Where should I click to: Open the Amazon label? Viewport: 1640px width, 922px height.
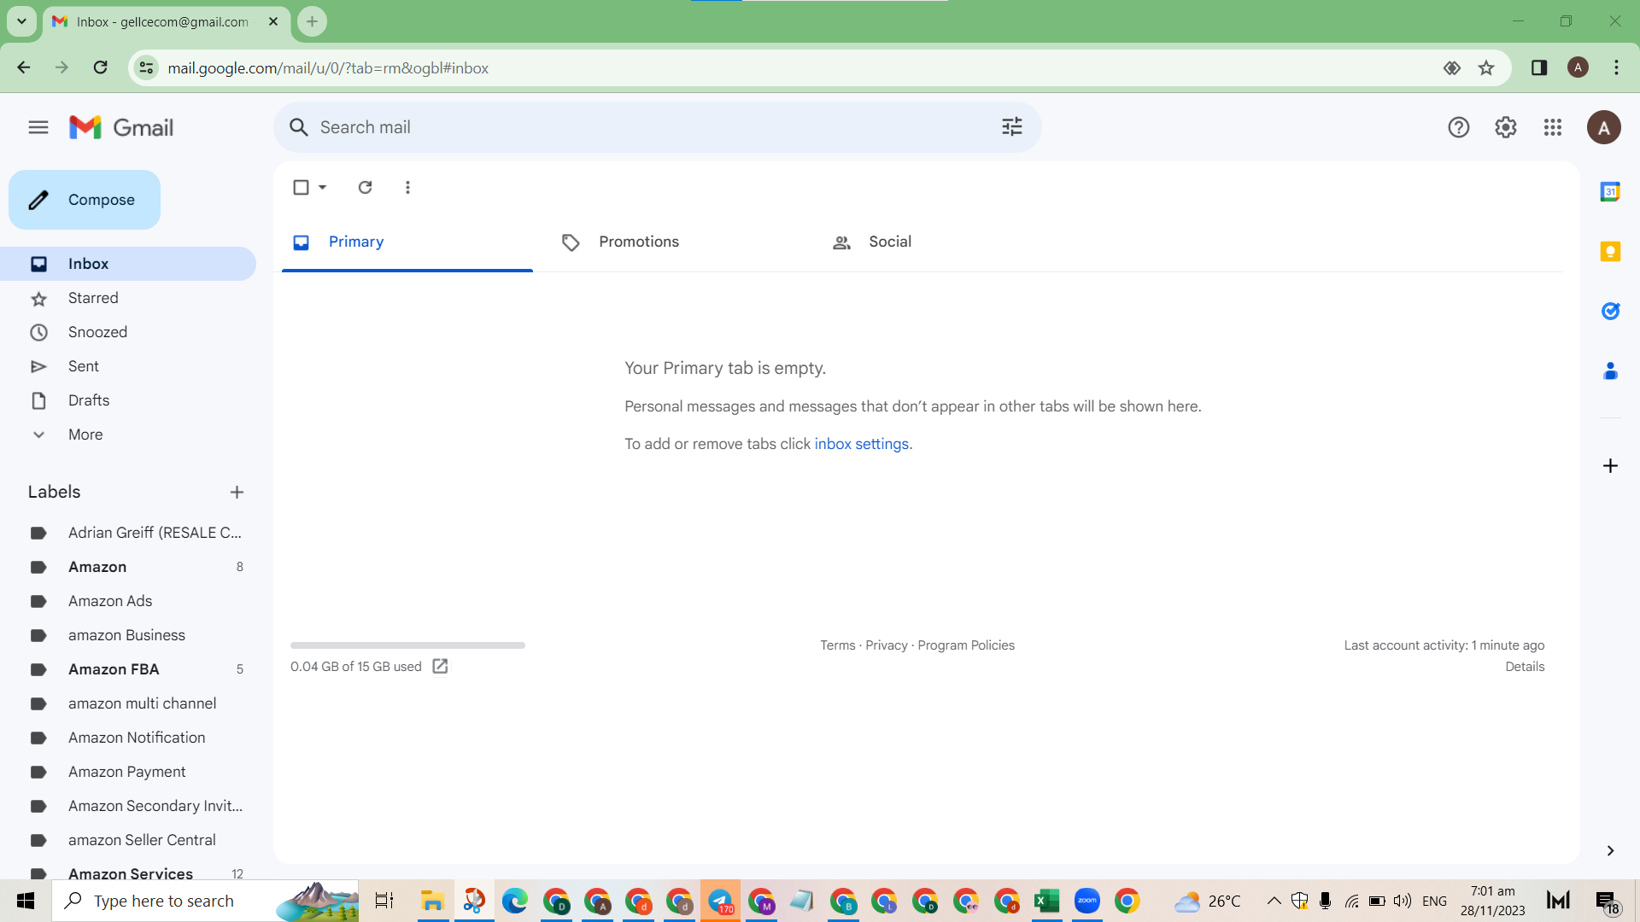[x=128, y=567]
